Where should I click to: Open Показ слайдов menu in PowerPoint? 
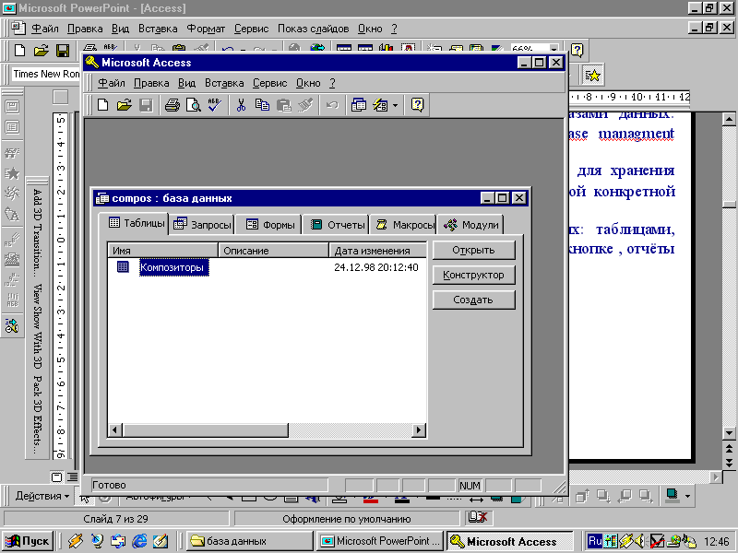pyautogui.click(x=313, y=29)
